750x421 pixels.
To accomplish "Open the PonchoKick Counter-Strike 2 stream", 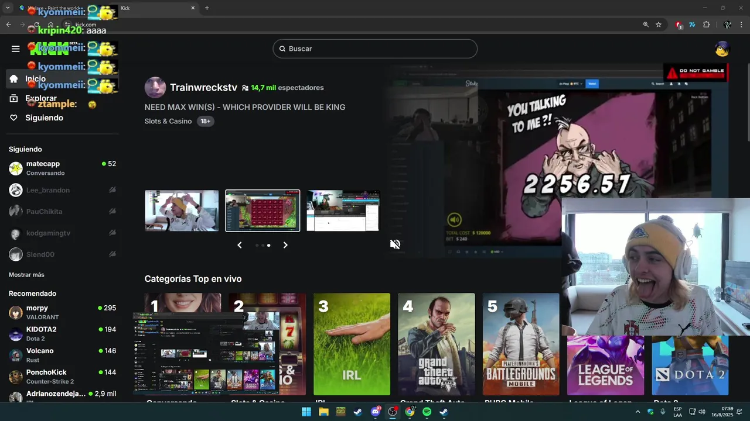I will click(62, 377).
